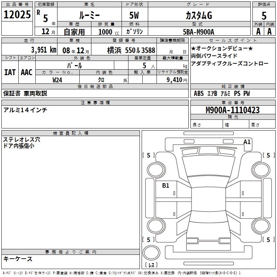Click the exterior grade A cell
The width and height of the screenshot is (277, 277).
(258, 32)
